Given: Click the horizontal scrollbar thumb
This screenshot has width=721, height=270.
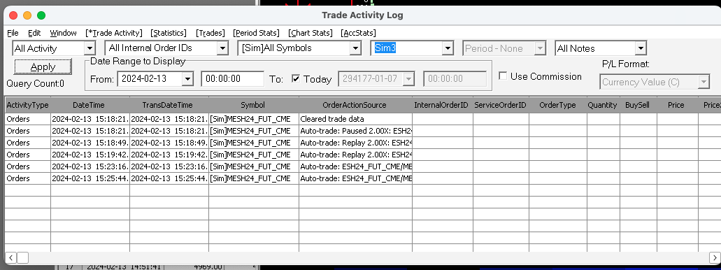Looking at the screenshot, I should click(22, 257).
